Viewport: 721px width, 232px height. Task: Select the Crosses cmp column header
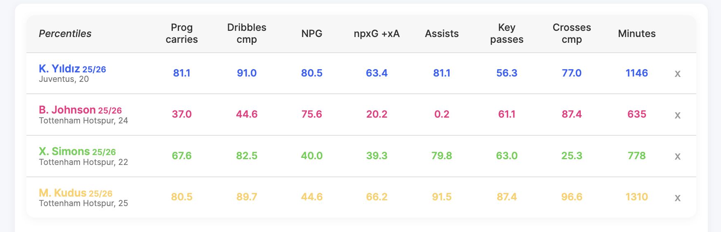tap(572, 34)
